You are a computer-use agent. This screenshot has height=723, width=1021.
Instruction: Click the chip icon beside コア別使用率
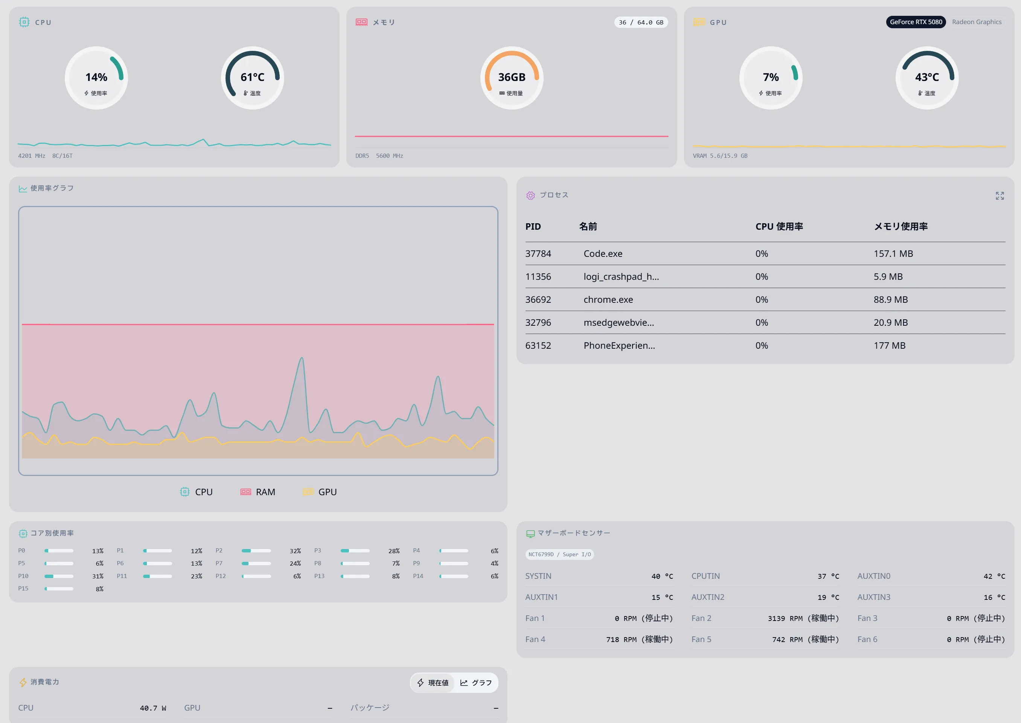pyautogui.click(x=23, y=533)
